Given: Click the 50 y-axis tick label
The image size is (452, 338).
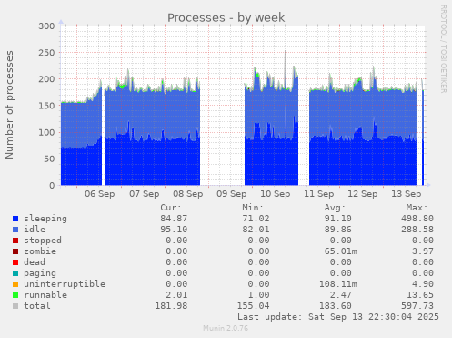Looking at the screenshot, I should click(x=50, y=159).
